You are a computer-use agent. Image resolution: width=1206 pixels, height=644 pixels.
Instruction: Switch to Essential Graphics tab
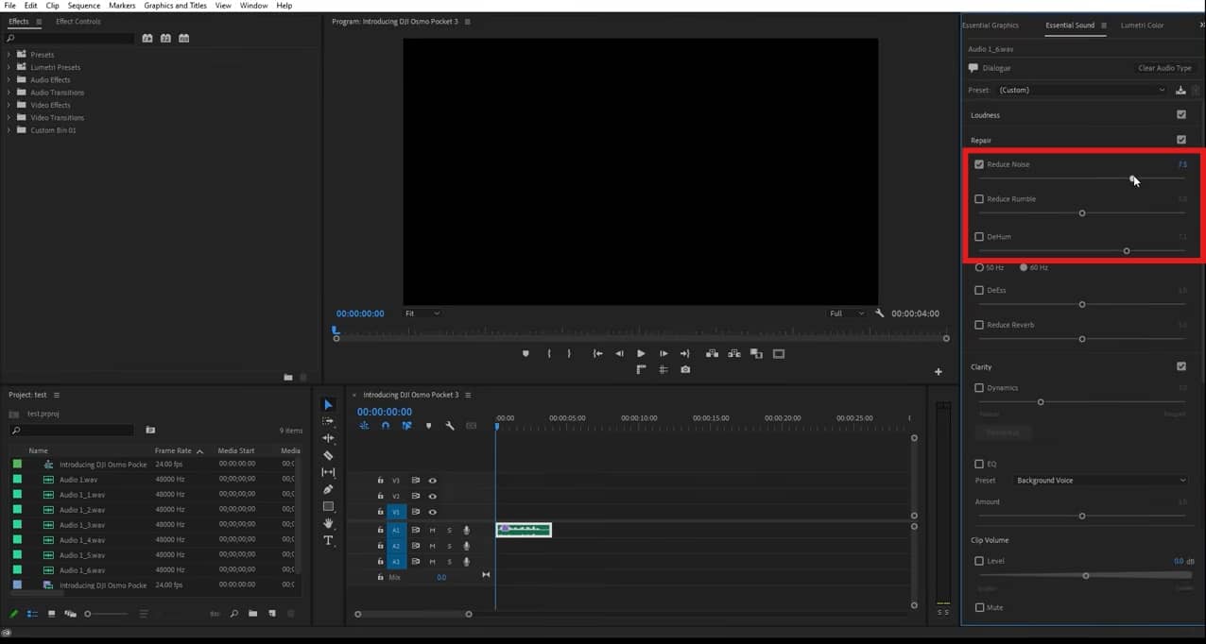point(991,25)
